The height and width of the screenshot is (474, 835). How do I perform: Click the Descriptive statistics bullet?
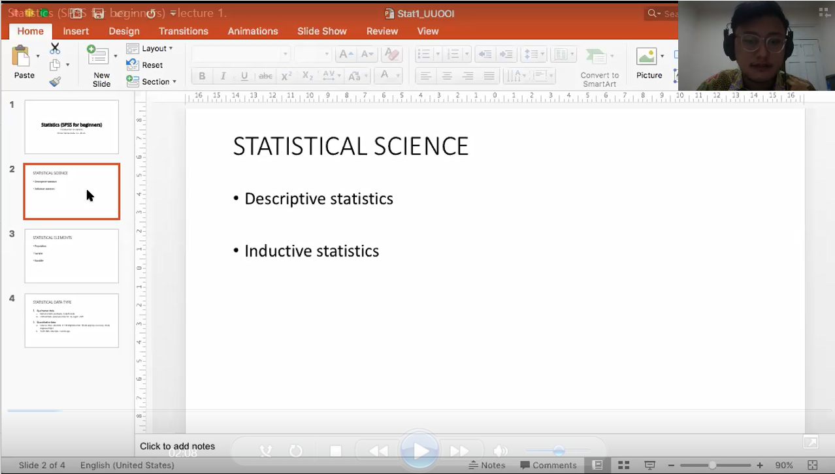coord(319,198)
